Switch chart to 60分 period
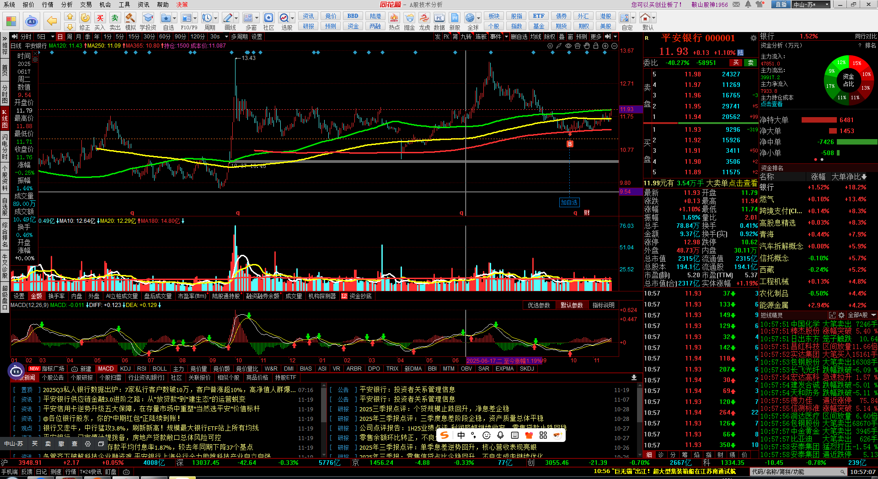 165,37
